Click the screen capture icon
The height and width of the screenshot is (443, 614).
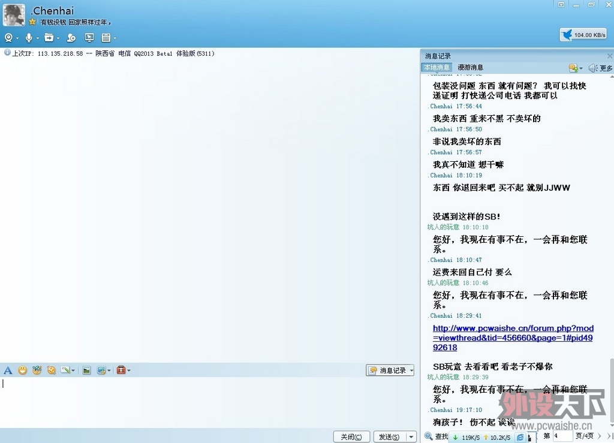tap(101, 370)
